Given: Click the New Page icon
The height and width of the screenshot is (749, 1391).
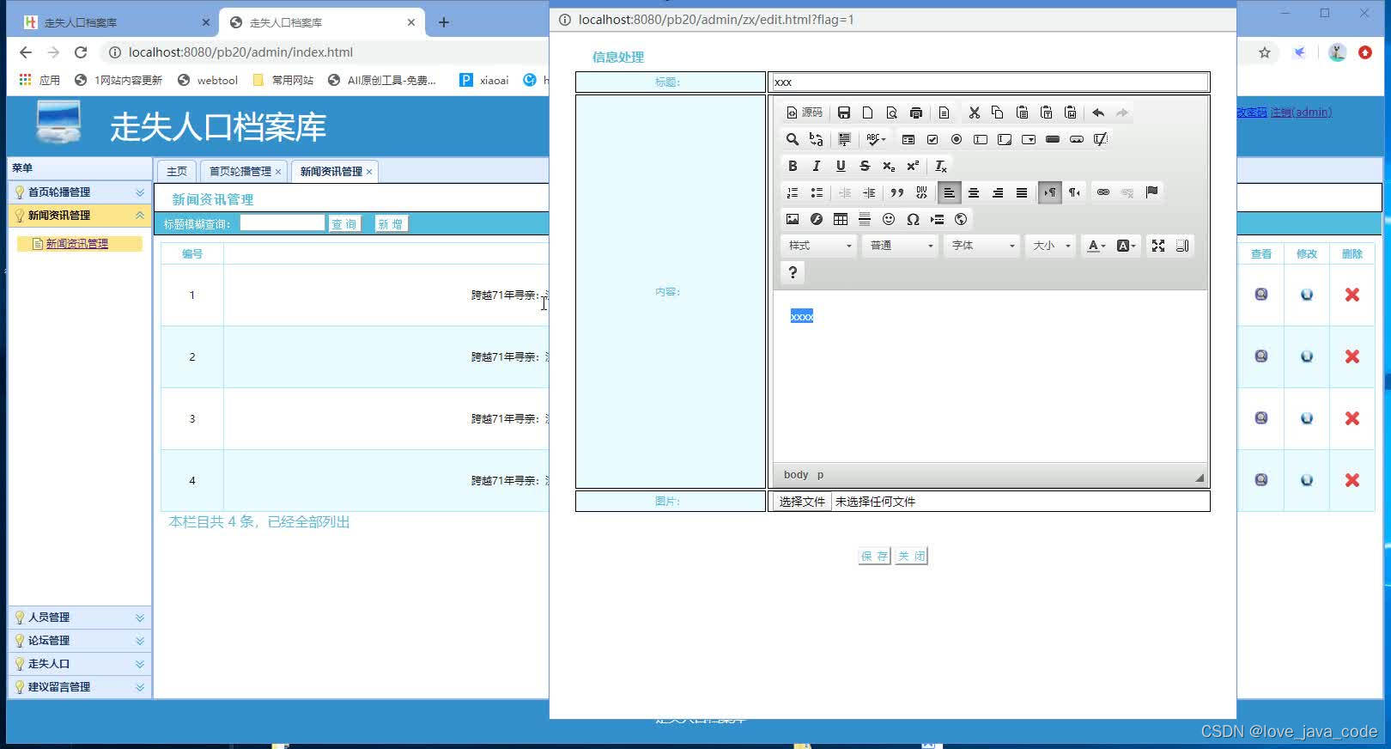Looking at the screenshot, I should coord(868,113).
